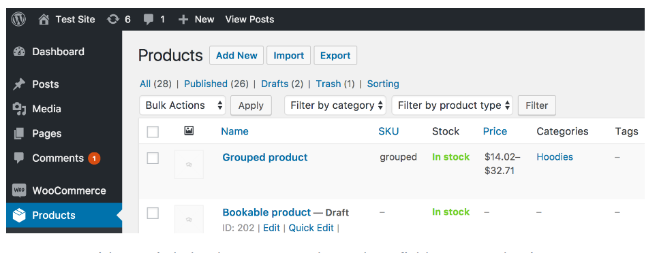
Task: Check the Grouped product row checkbox
Action: [153, 158]
